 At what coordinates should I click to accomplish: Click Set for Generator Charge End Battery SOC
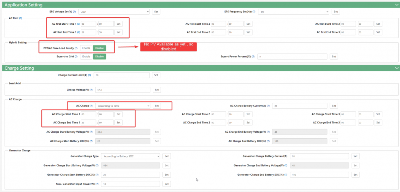coord(355,175)
